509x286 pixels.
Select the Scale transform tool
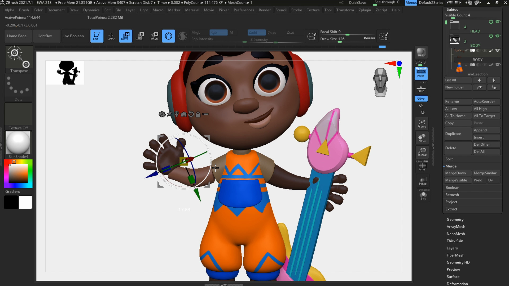[139, 36]
